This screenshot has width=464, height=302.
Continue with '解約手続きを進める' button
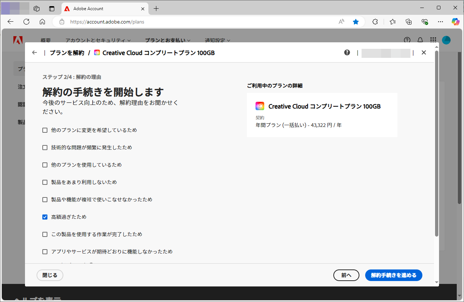pyautogui.click(x=394, y=275)
